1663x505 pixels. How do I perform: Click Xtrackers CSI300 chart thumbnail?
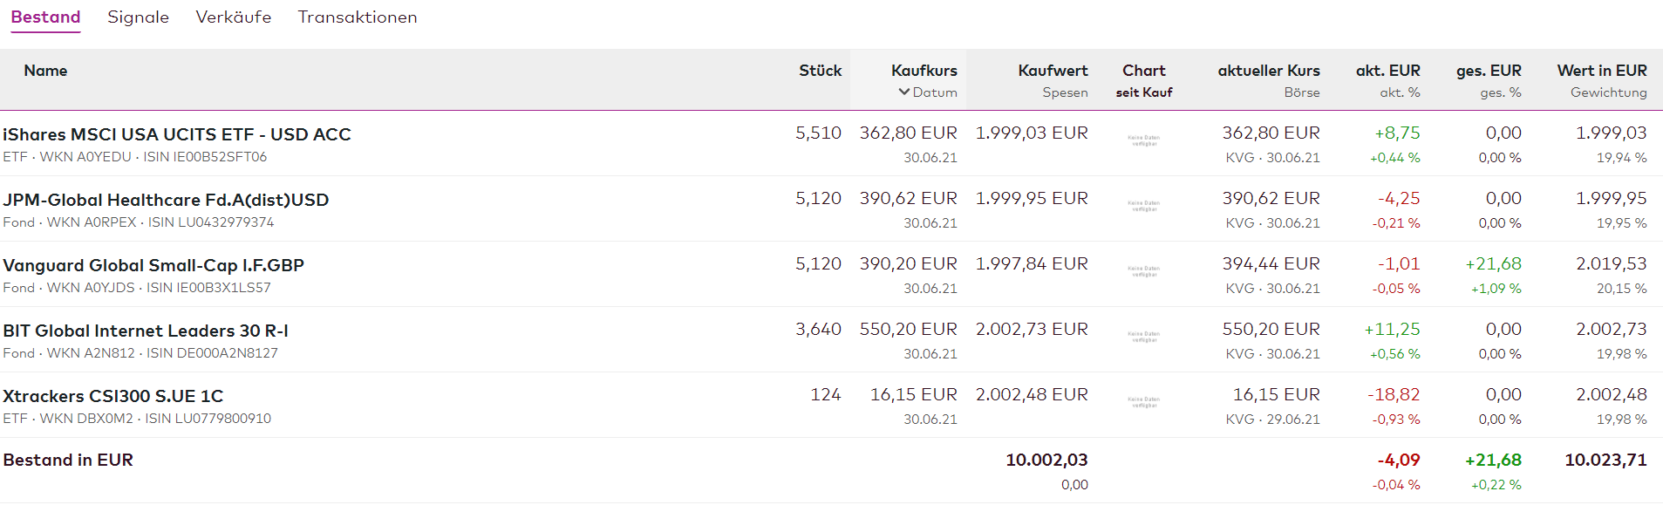[x=1143, y=402]
